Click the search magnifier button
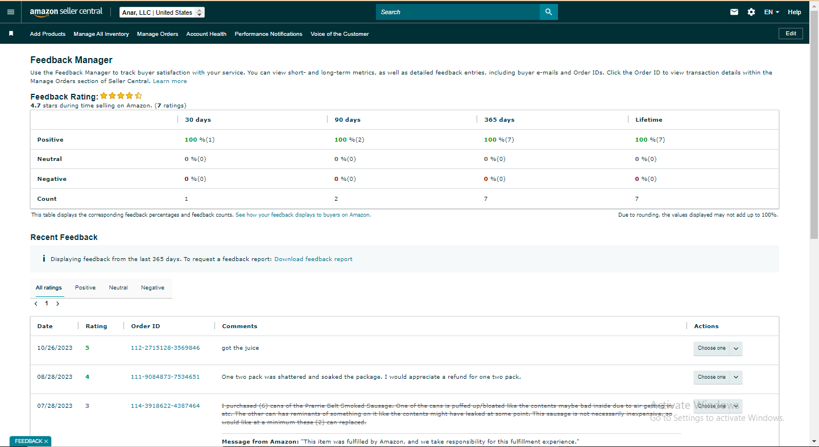Viewport: 819px width, 447px height. pyautogui.click(x=548, y=12)
